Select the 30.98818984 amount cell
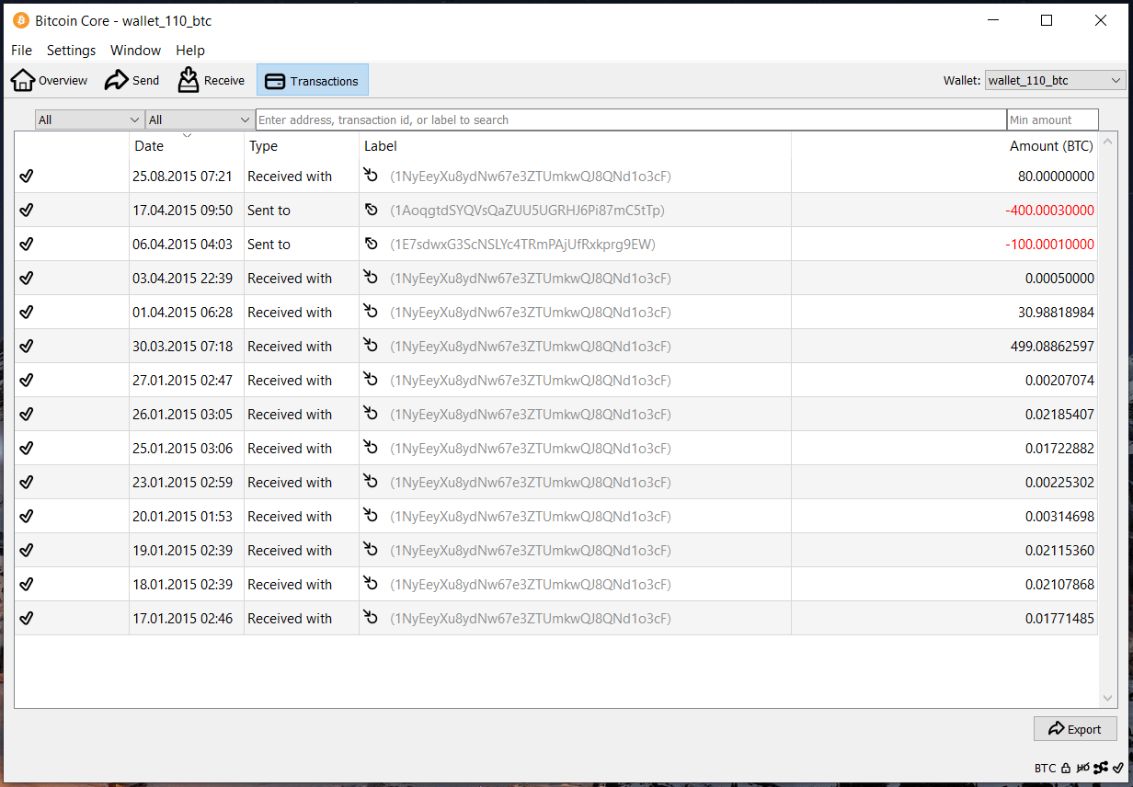Viewport: 1133px width, 787px height. click(944, 312)
